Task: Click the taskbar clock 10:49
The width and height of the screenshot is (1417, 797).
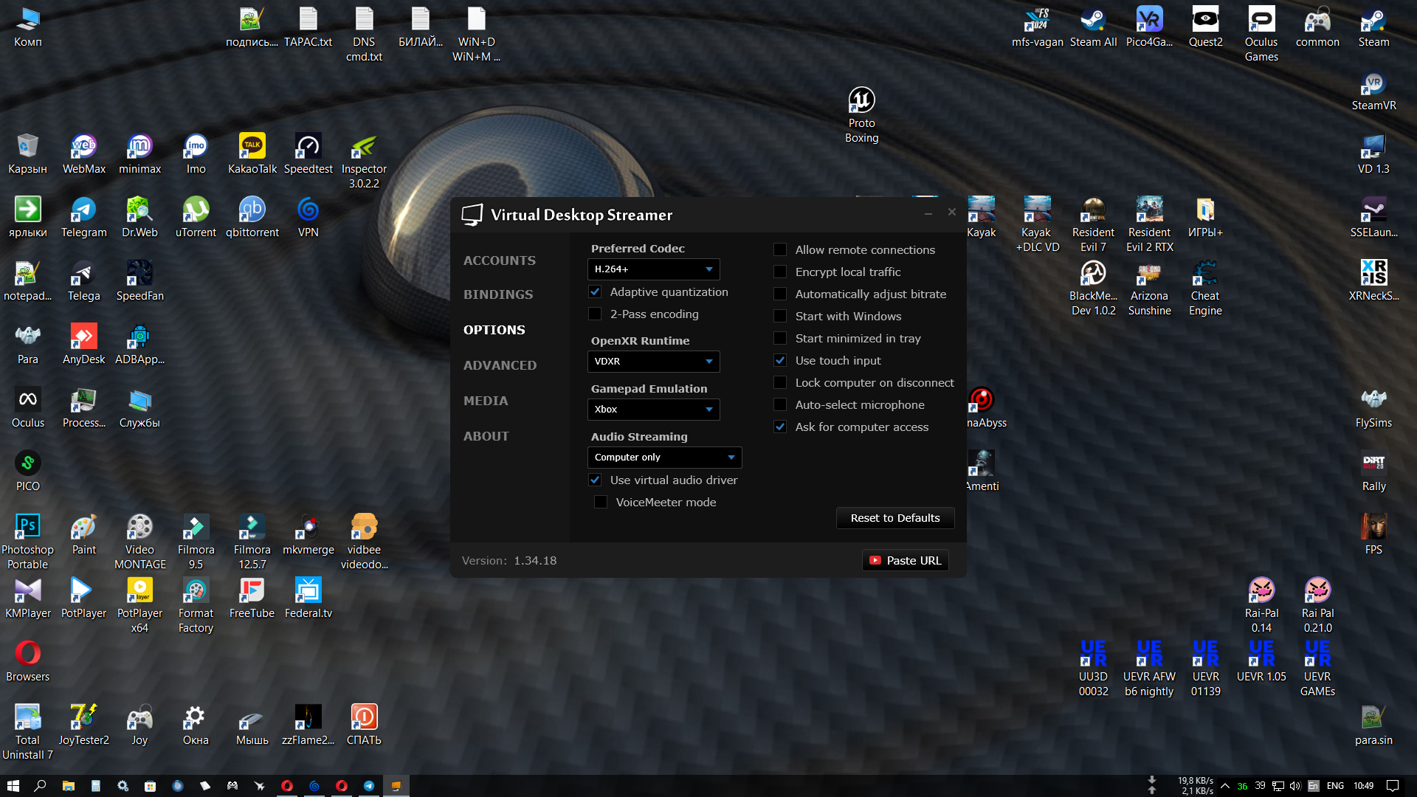Action: [x=1364, y=786]
